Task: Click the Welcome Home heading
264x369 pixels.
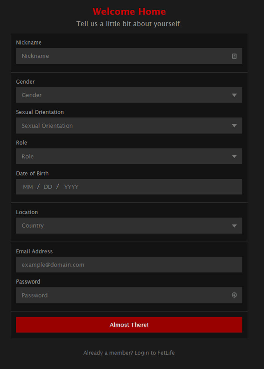Action: tap(129, 11)
